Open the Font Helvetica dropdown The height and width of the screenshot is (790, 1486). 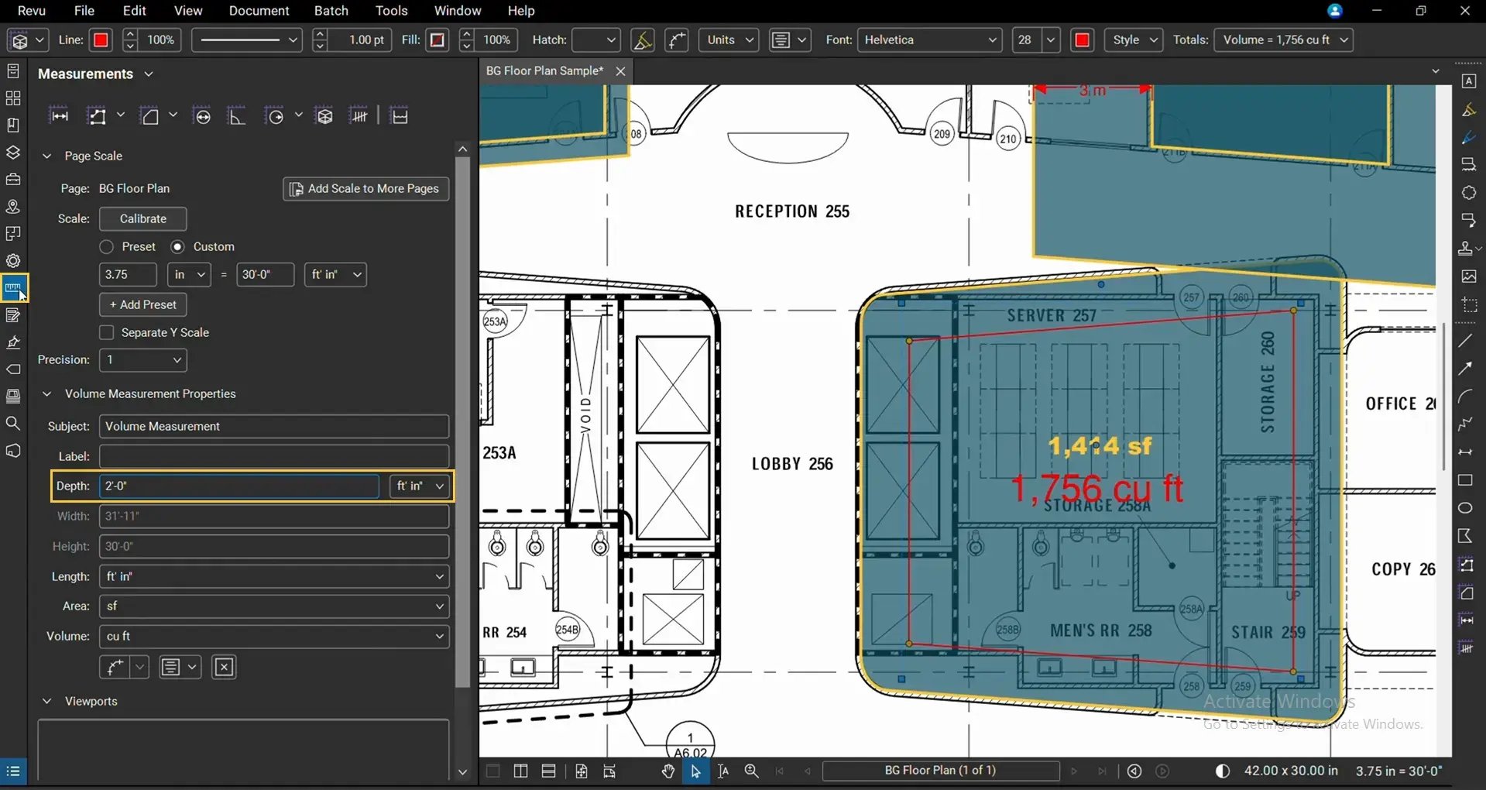coord(930,40)
